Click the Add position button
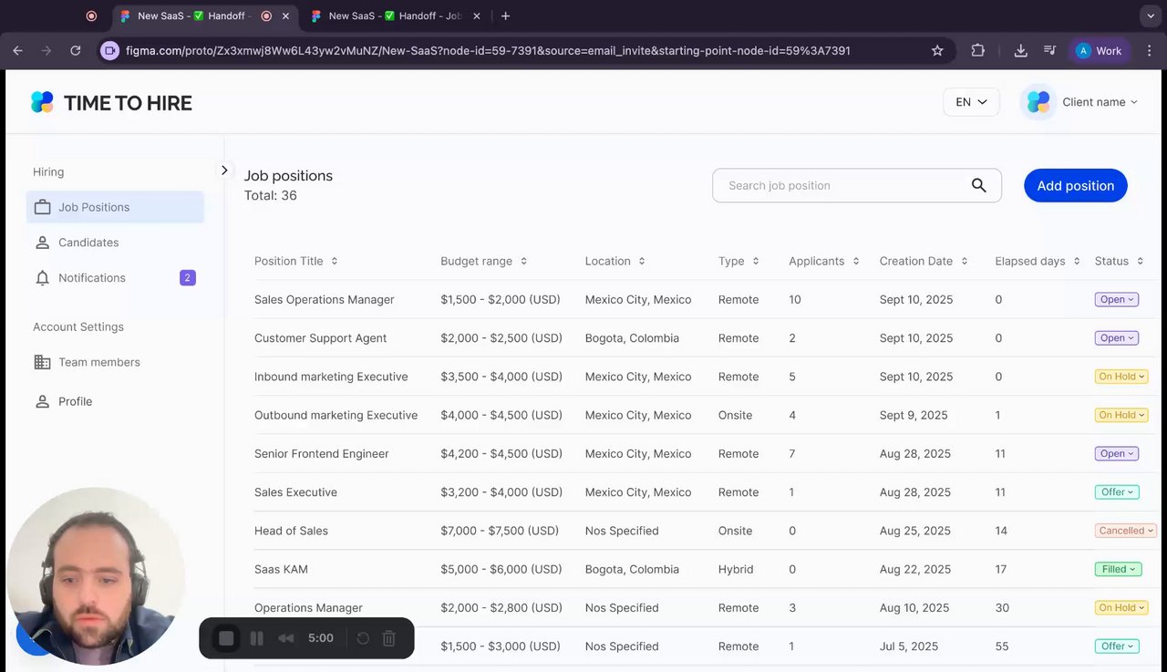 [x=1075, y=185]
